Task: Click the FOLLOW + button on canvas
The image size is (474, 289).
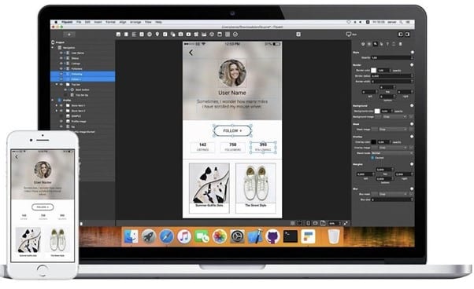Action: [232, 131]
